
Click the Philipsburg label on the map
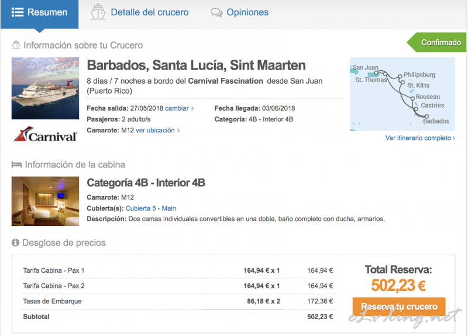coord(419,75)
